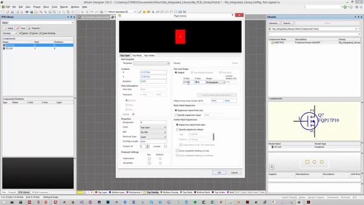Select the FQP17P10 component row
Screen dimensions: 364x205
tap(315, 43)
